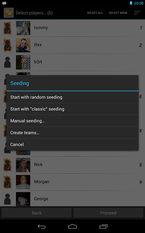The width and height of the screenshot is (145, 233).
Task: Tap SELECT NONE in the action bar
Action: coord(118,13)
